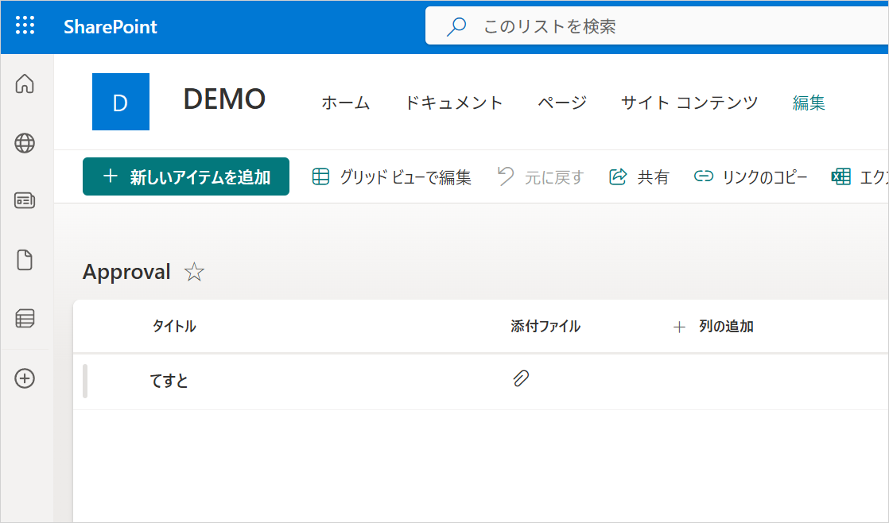Open the SharePoint app launcher waffle
889x523 pixels.
[x=25, y=26]
